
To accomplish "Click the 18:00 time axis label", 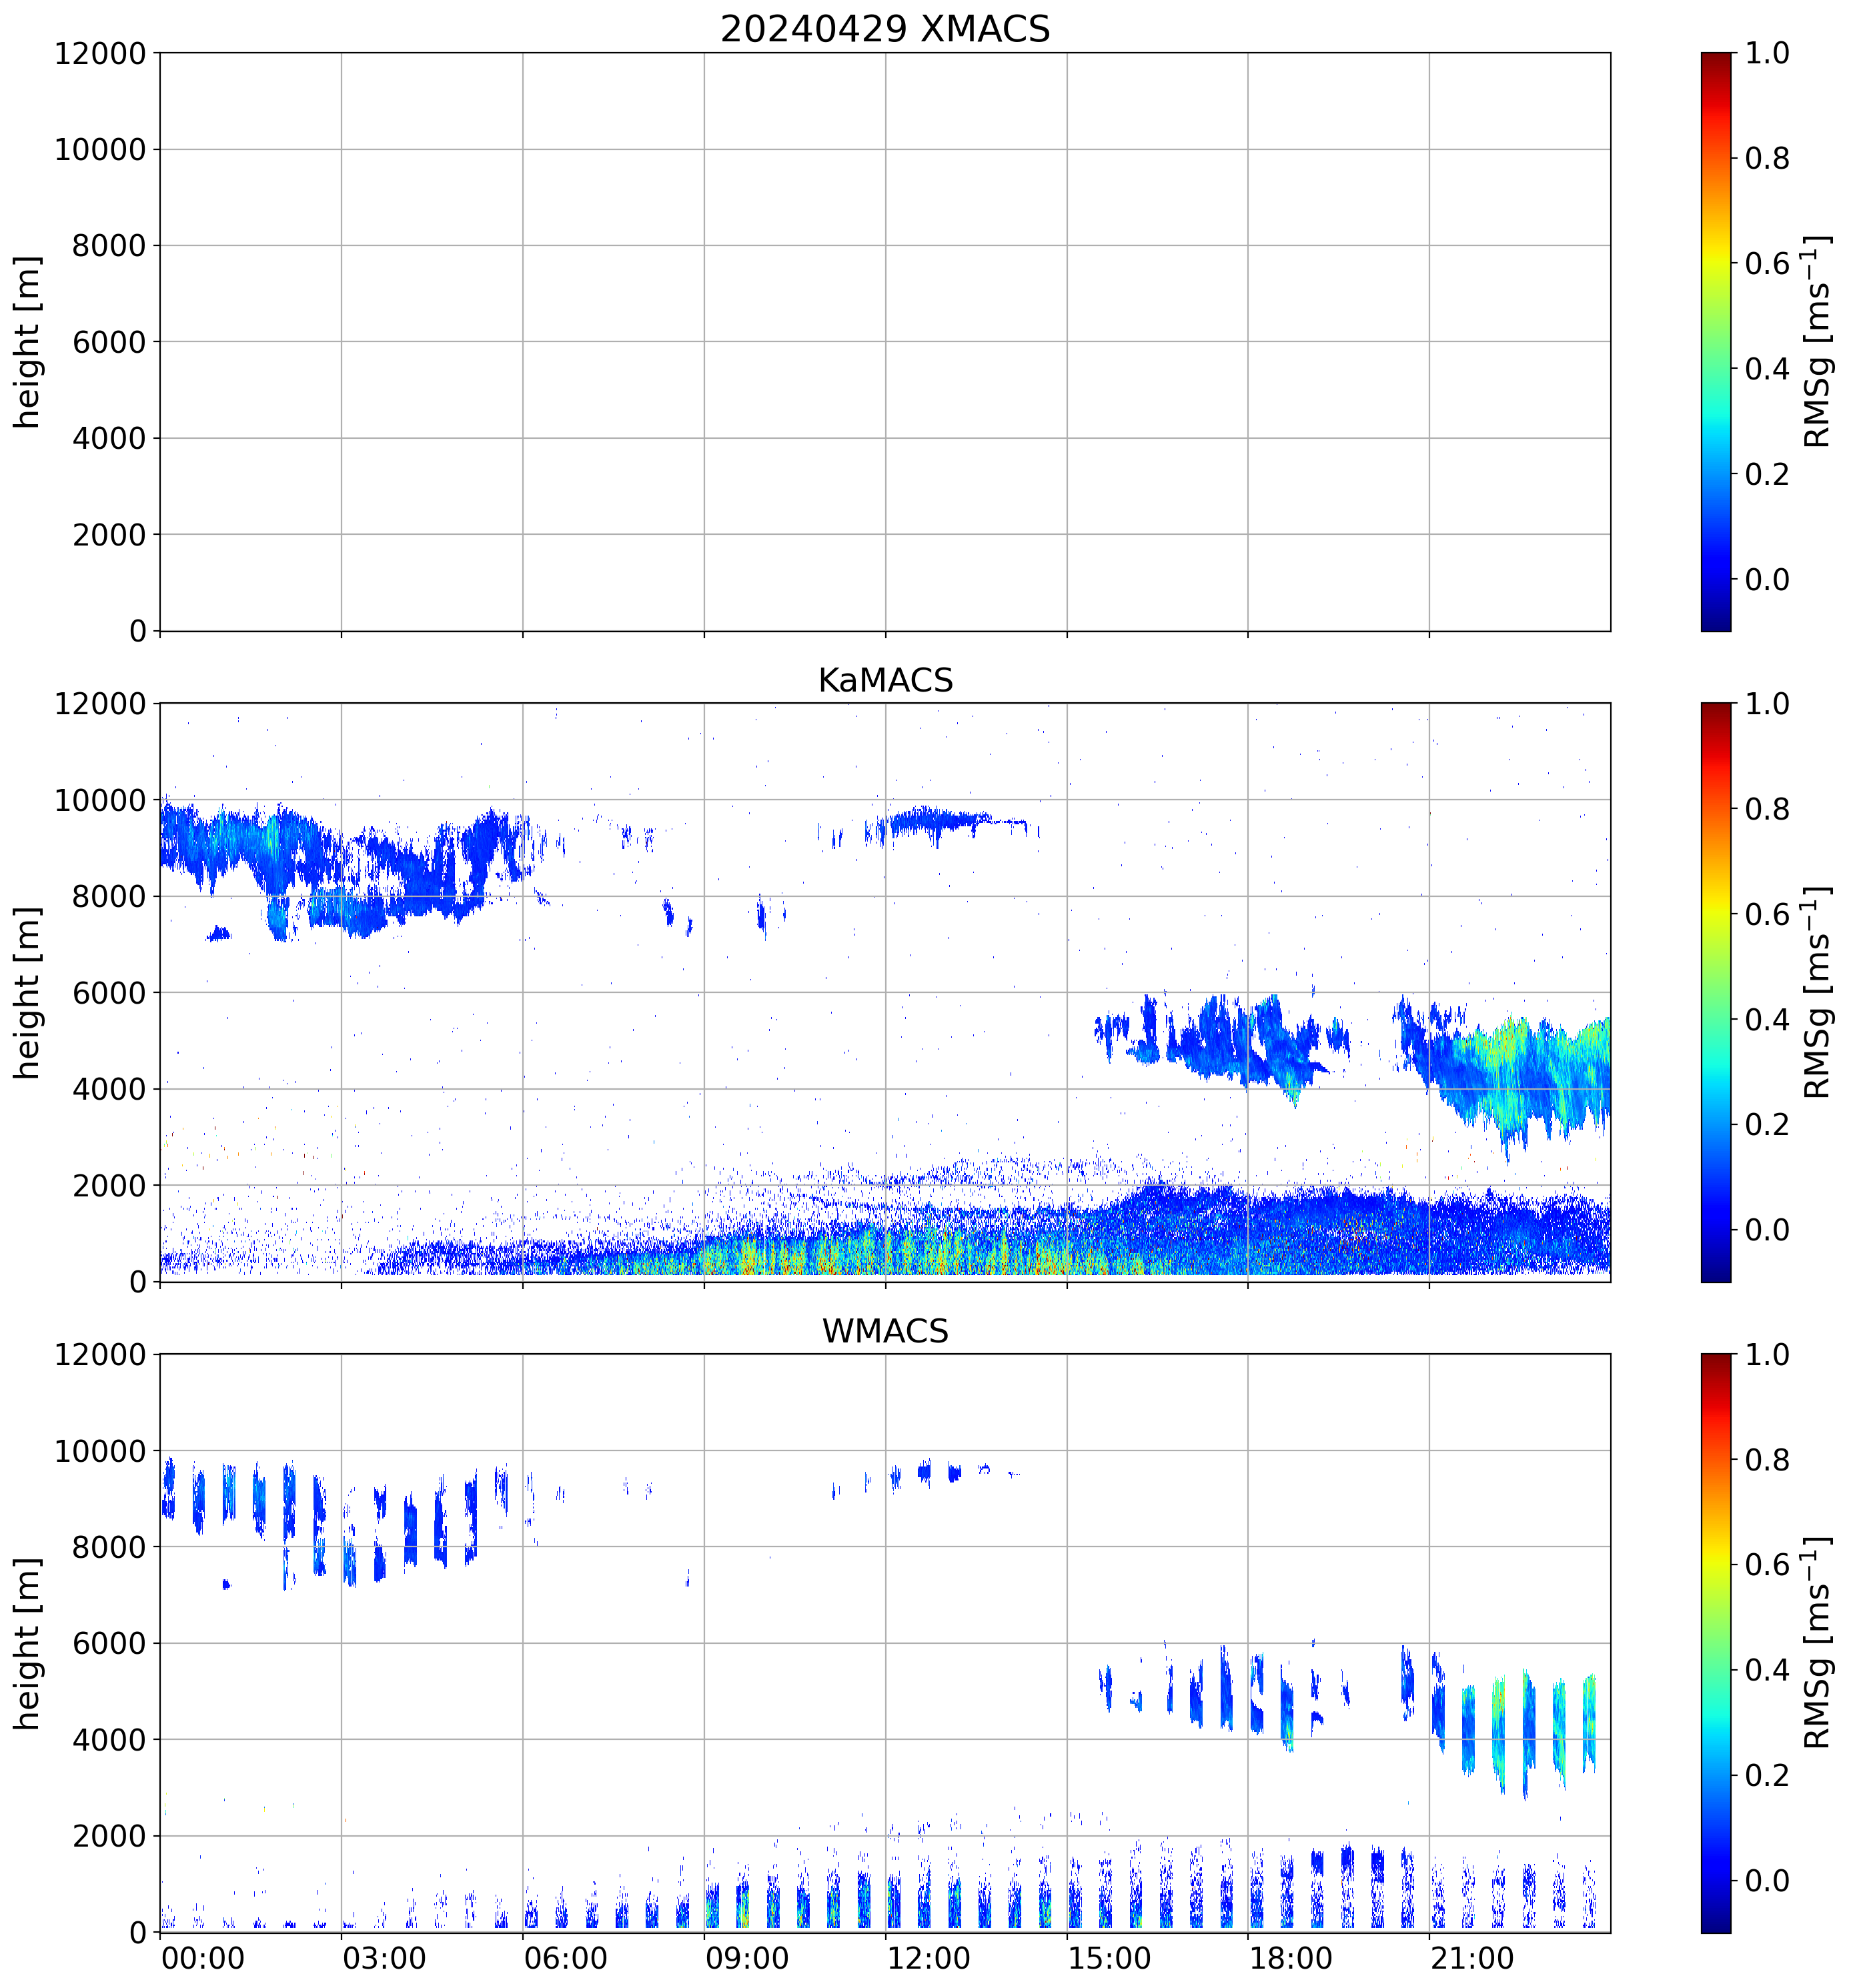I will (1290, 1958).
